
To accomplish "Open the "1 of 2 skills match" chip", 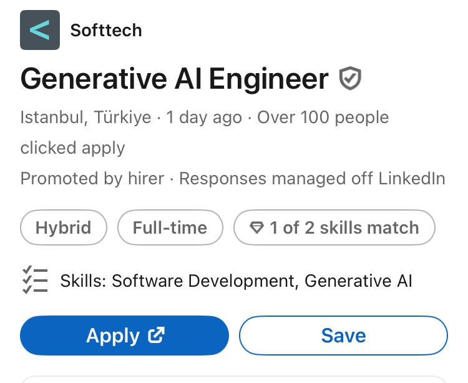I will click(334, 227).
